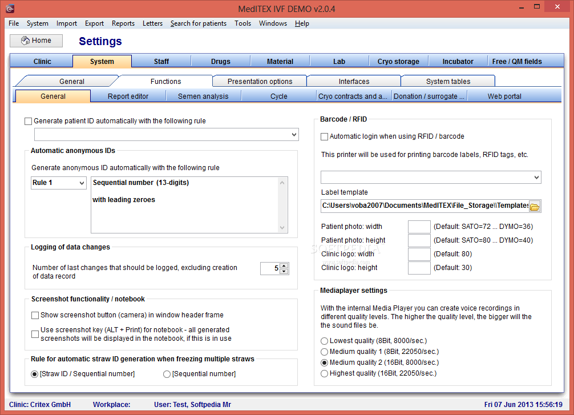Click the MedITEX app icon in title bar
This screenshot has width=574, height=415.
click(10, 9)
